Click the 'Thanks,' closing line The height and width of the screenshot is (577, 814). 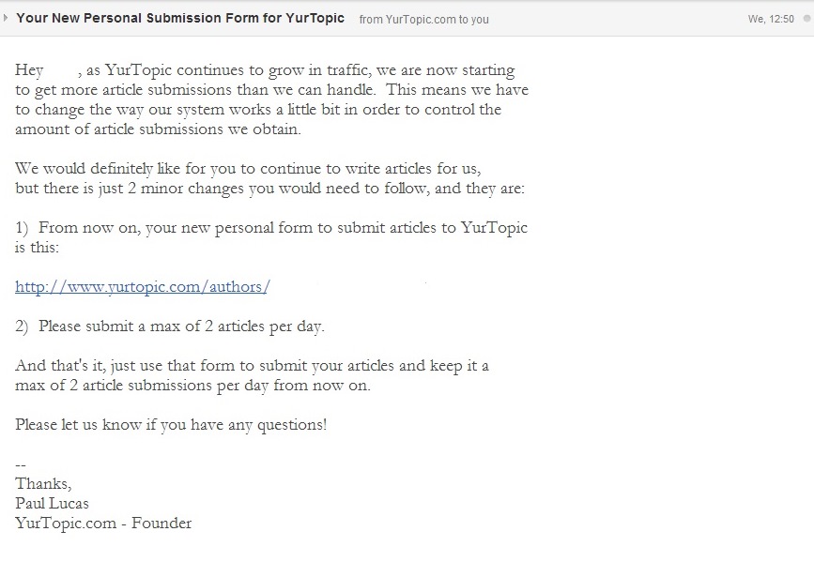[x=43, y=483]
